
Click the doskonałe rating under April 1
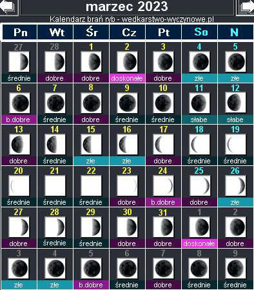199,243
